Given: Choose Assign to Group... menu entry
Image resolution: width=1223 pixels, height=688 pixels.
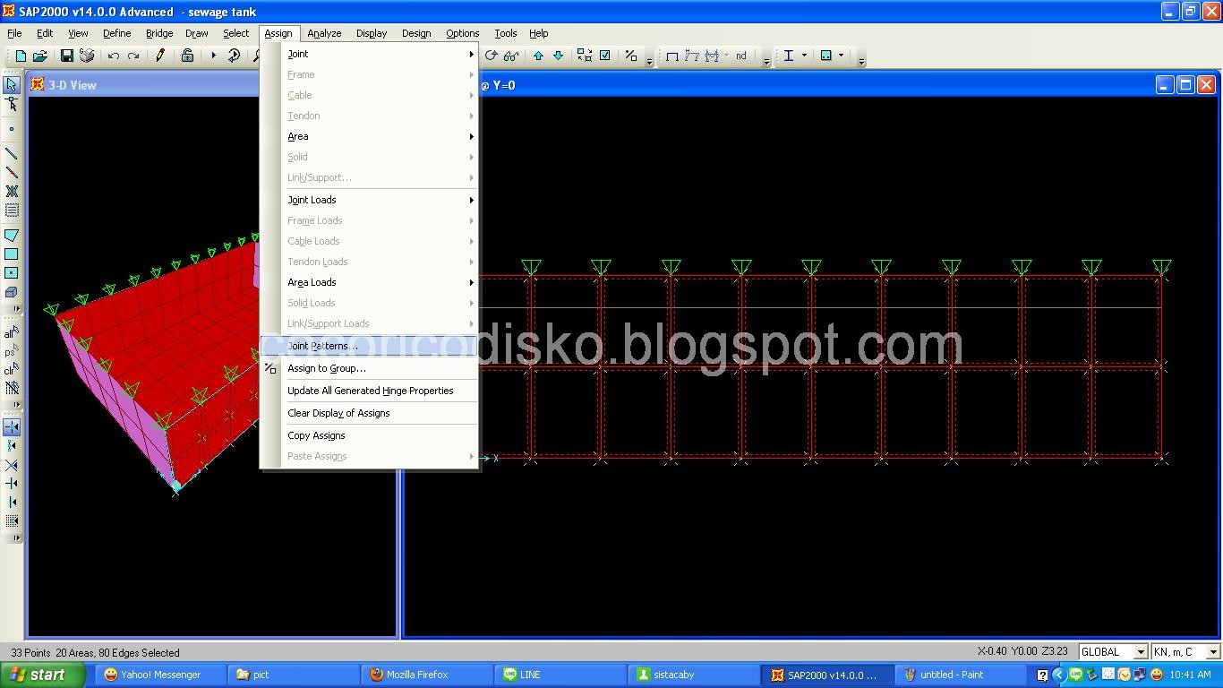Looking at the screenshot, I should [x=369, y=368].
